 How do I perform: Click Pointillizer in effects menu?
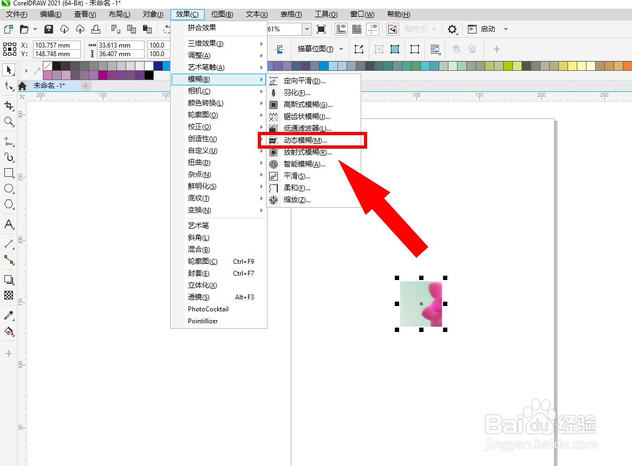pyautogui.click(x=219, y=321)
